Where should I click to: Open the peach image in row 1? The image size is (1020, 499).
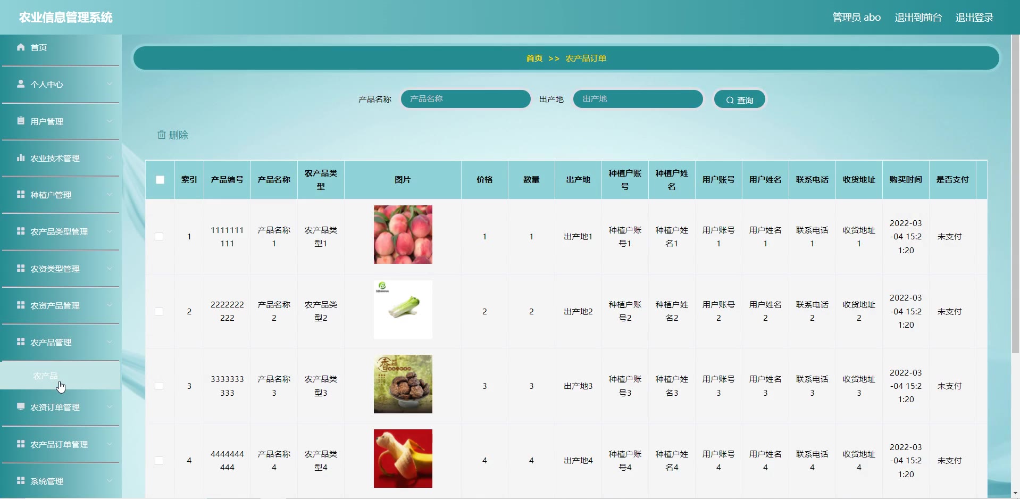click(x=403, y=235)
